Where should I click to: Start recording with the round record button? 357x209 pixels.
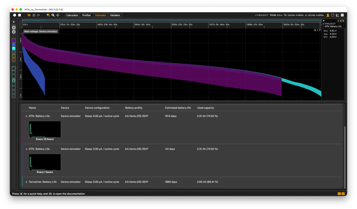tap(15, 15)
